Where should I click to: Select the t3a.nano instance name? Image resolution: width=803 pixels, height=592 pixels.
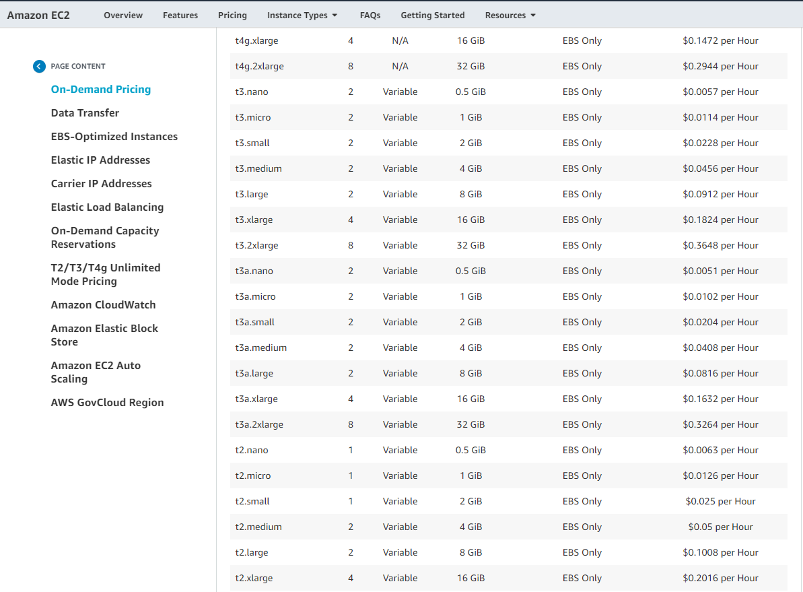(x=254, y=271)
